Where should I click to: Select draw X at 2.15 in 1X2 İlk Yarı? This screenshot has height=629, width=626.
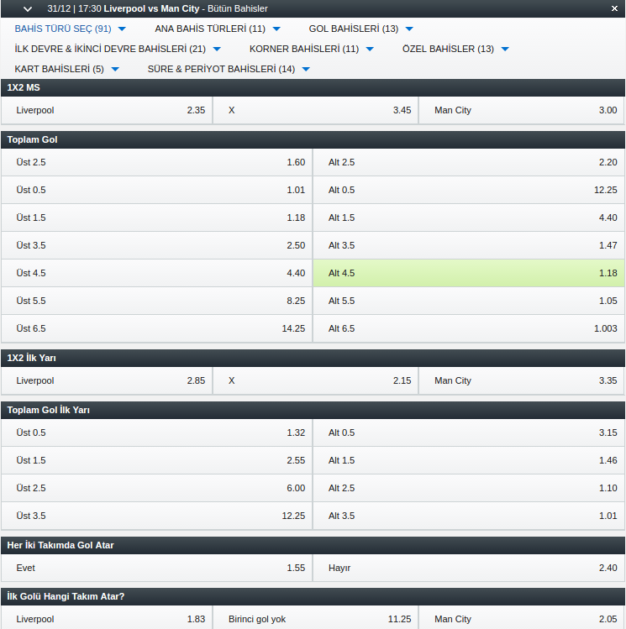pyautogui.click(x=316, y=380)
